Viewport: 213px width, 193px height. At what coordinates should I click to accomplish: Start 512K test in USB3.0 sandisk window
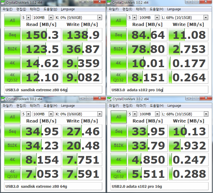[x=12, y=49]
